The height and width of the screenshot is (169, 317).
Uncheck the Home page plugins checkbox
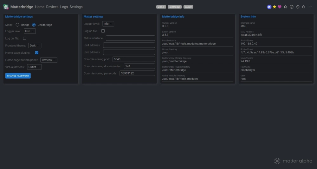point(37,53)
